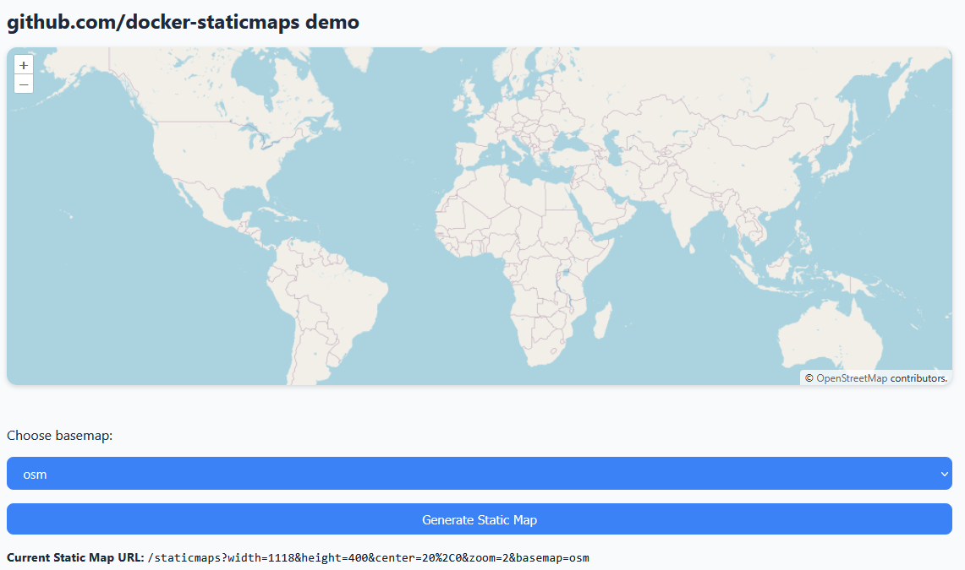Open the basemap dropdown showing osm
This screenshot has height=570, width=965.
(x=479, y=474)
